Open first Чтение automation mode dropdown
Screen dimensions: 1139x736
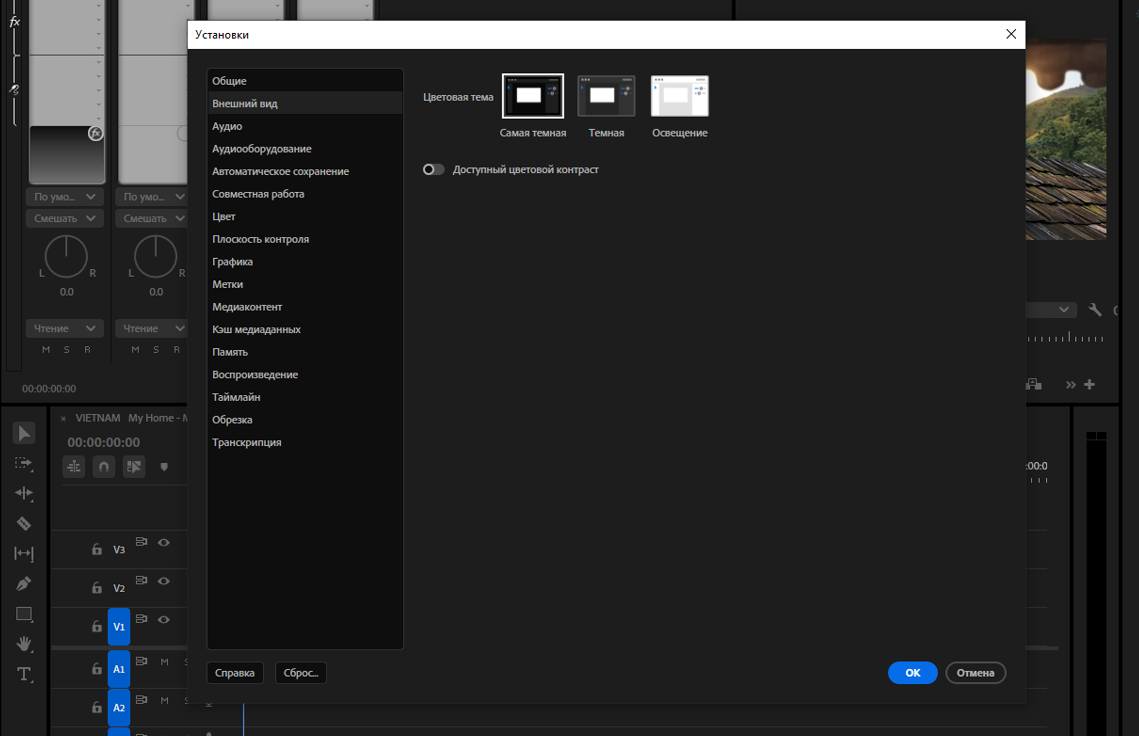point(65,328)
